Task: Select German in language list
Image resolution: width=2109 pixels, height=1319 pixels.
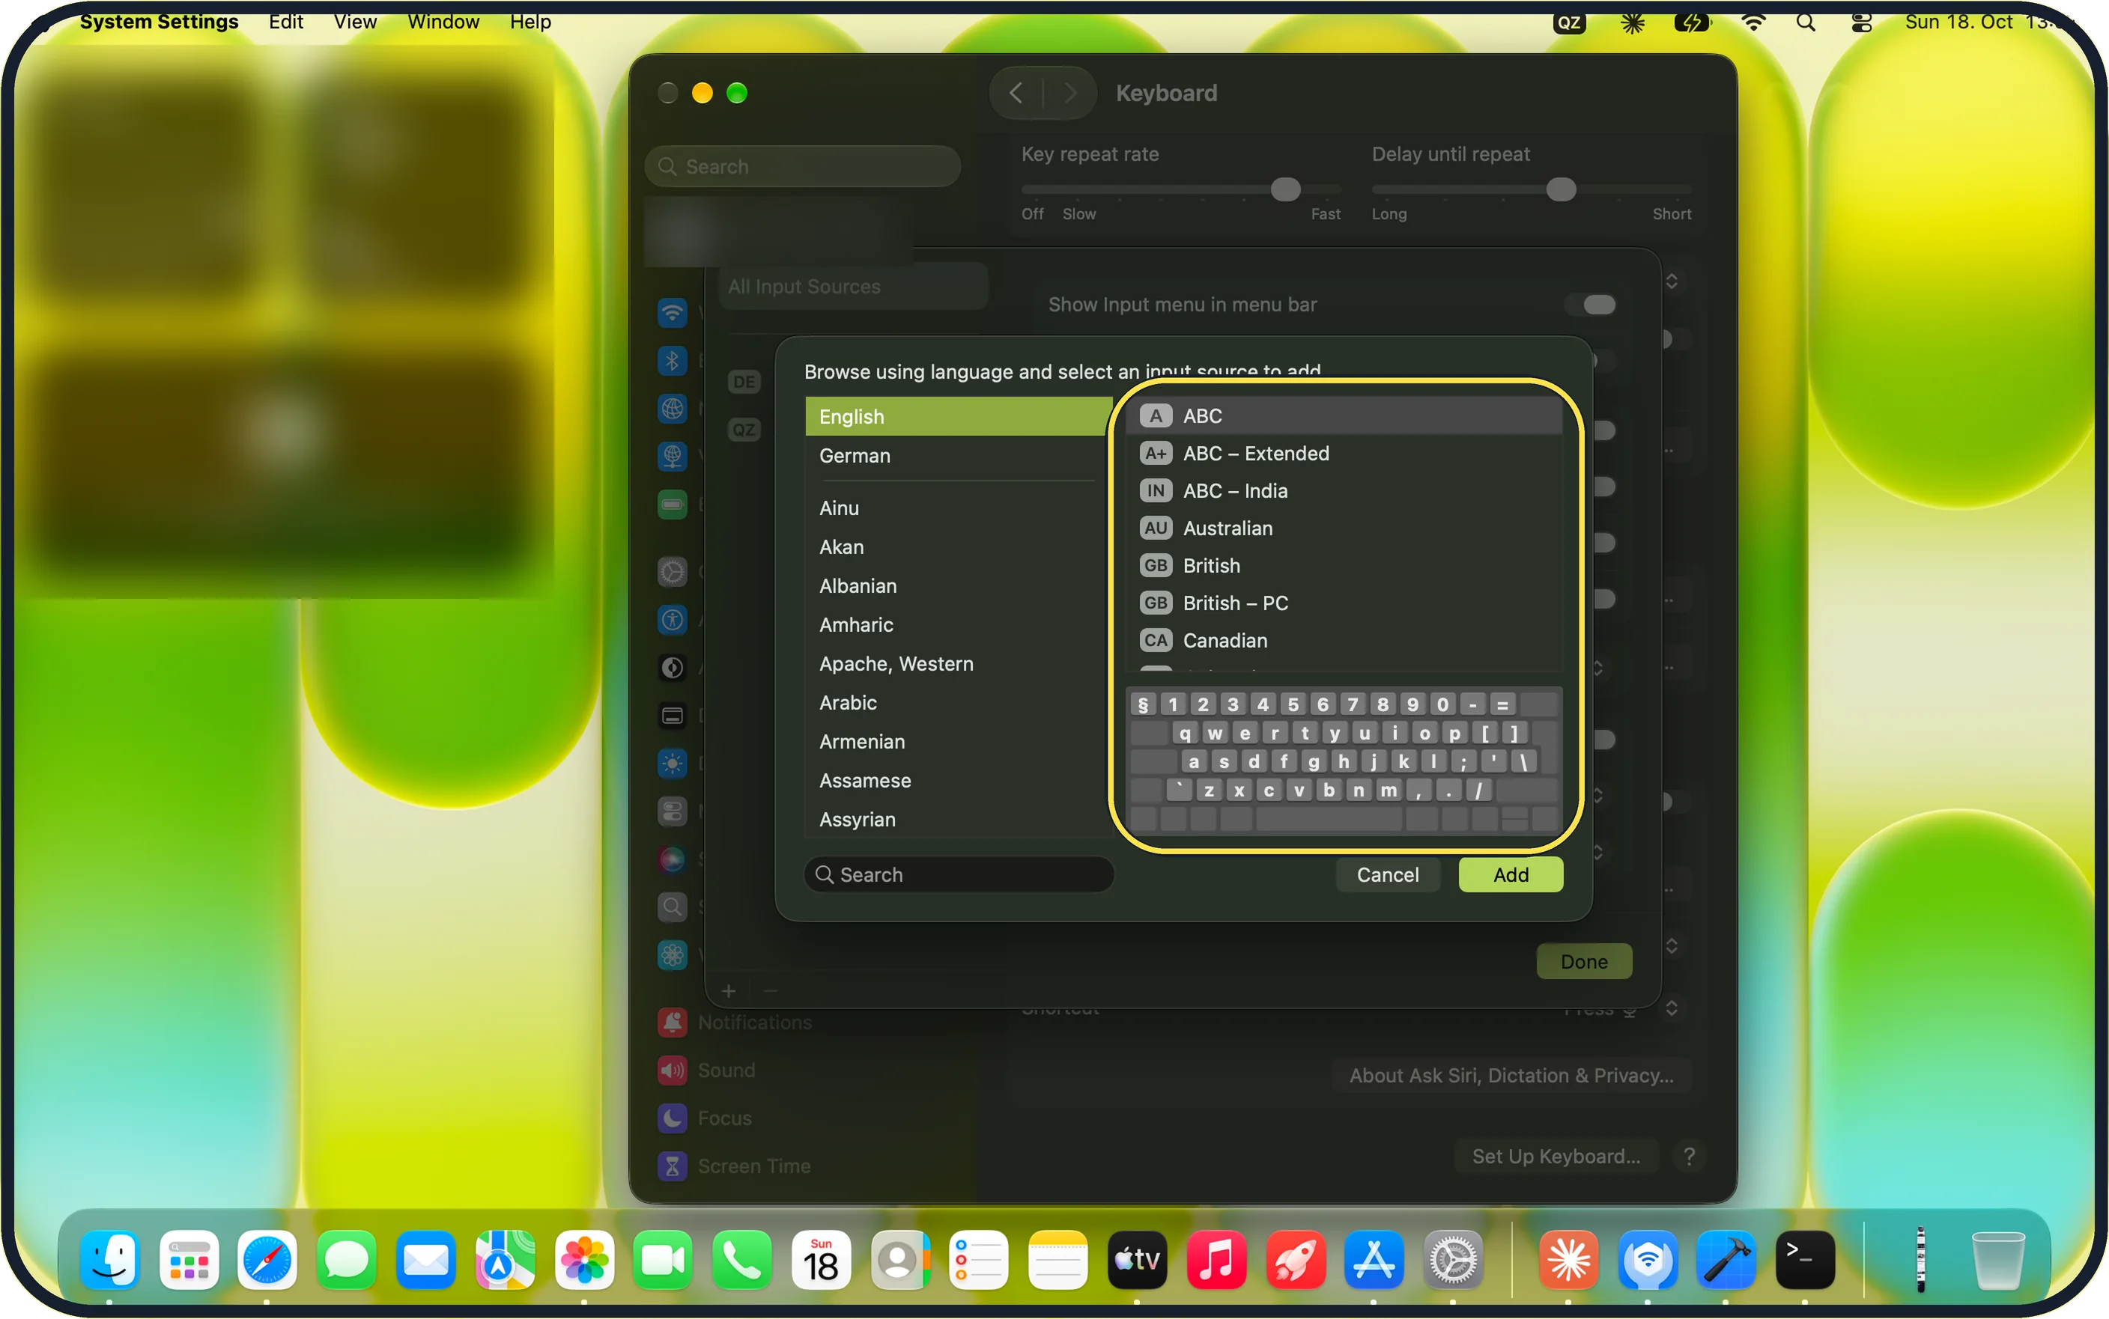Action: point(957,455)
